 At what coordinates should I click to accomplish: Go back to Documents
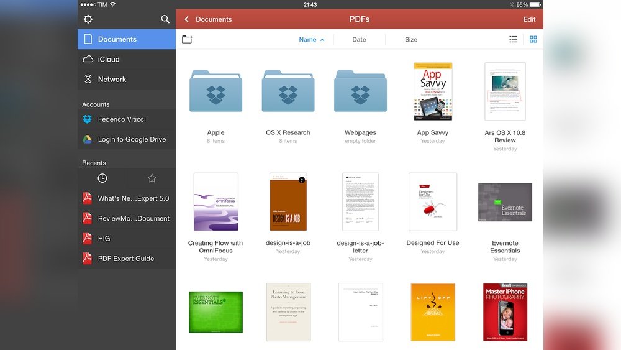(214, 19)
